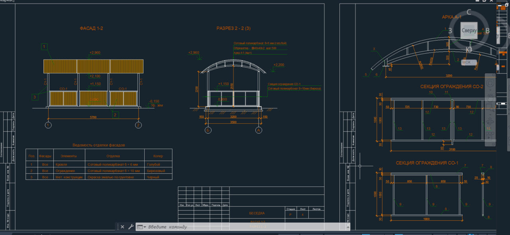510x235 pixels.
Task: Click axis bubble А under the section
Action: tap(259, 130)
